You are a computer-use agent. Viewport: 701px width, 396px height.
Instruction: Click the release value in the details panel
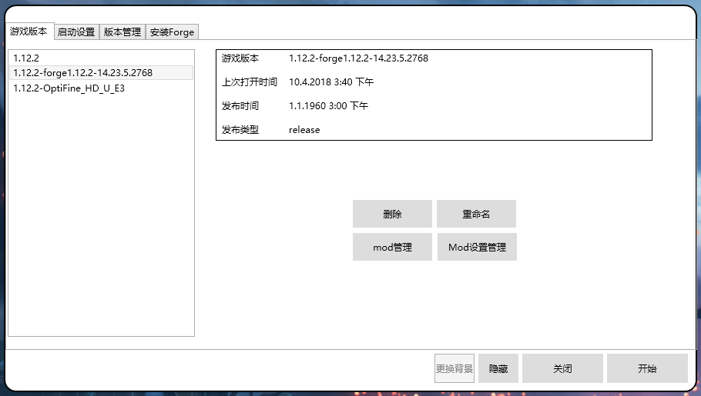point(304,130)
